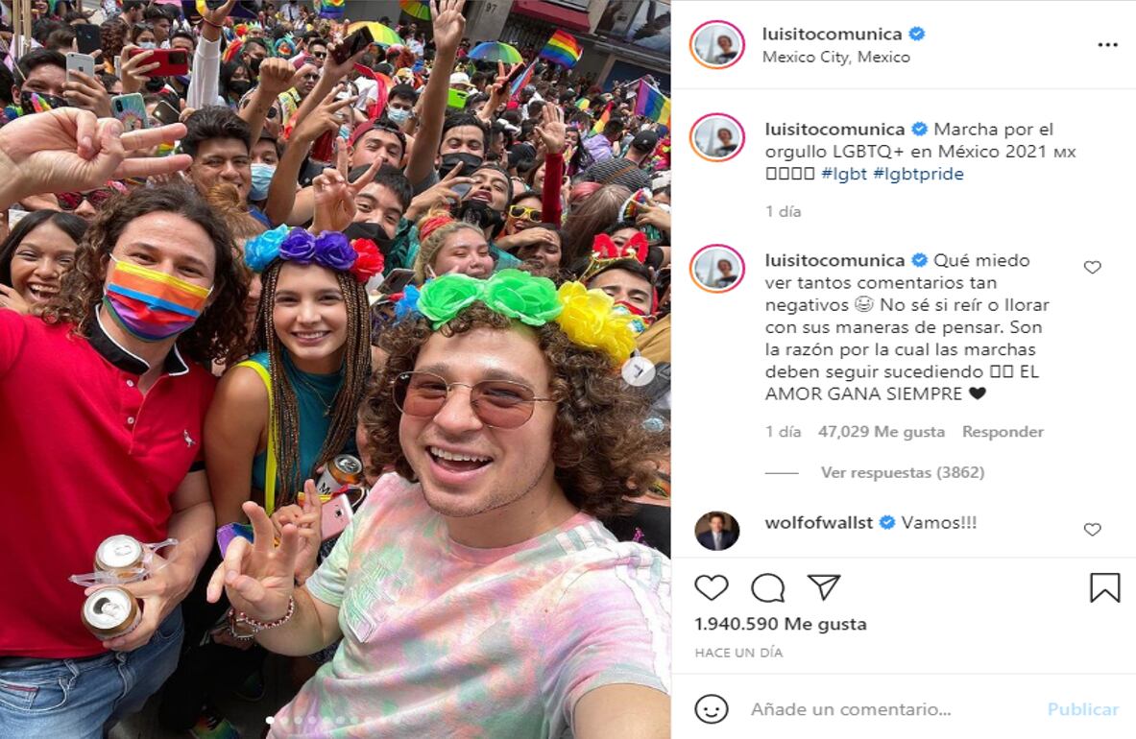The width and height of the screenshot is (1136, 739).
Task: Share the post via paper plane icon
Action: pyautogui.click(x=824, y=587)
